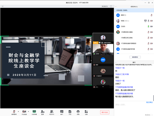This screenshot has height=116, width=154.
Task: Collapse the members panel header chevron
Action: click(x=116, y=6)
